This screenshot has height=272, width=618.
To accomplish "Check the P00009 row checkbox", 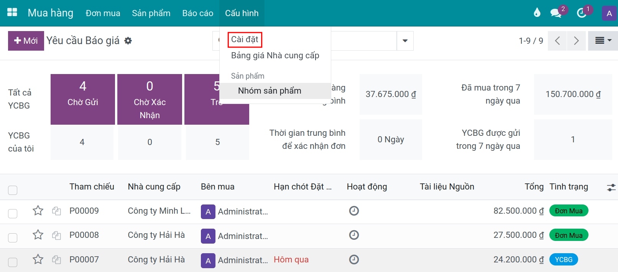I will (x=13, y=213).
